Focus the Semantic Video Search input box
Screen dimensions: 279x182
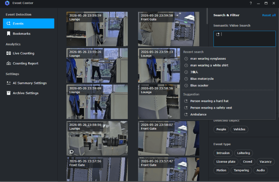(244, 39)
